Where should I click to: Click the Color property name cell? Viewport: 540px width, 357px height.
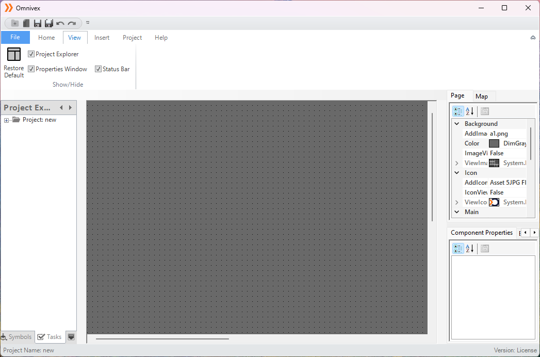tap(474, 143)
